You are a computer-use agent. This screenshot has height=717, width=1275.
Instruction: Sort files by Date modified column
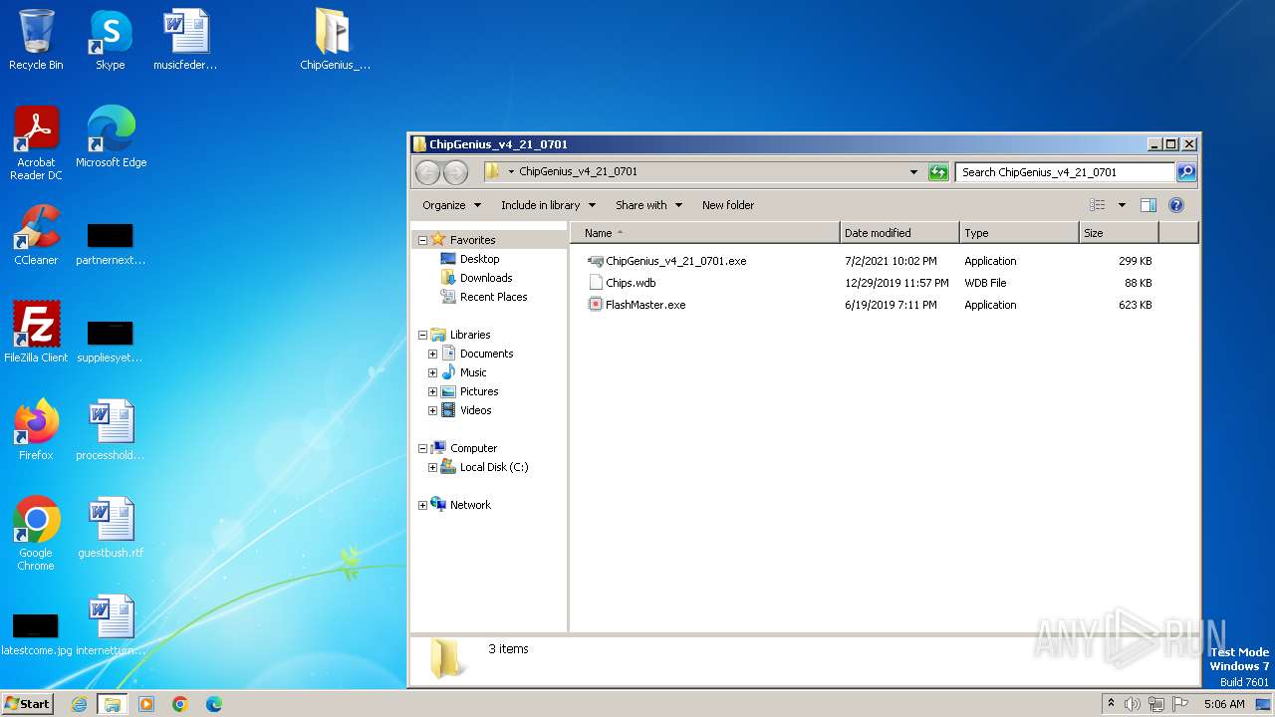coord(899,233)
